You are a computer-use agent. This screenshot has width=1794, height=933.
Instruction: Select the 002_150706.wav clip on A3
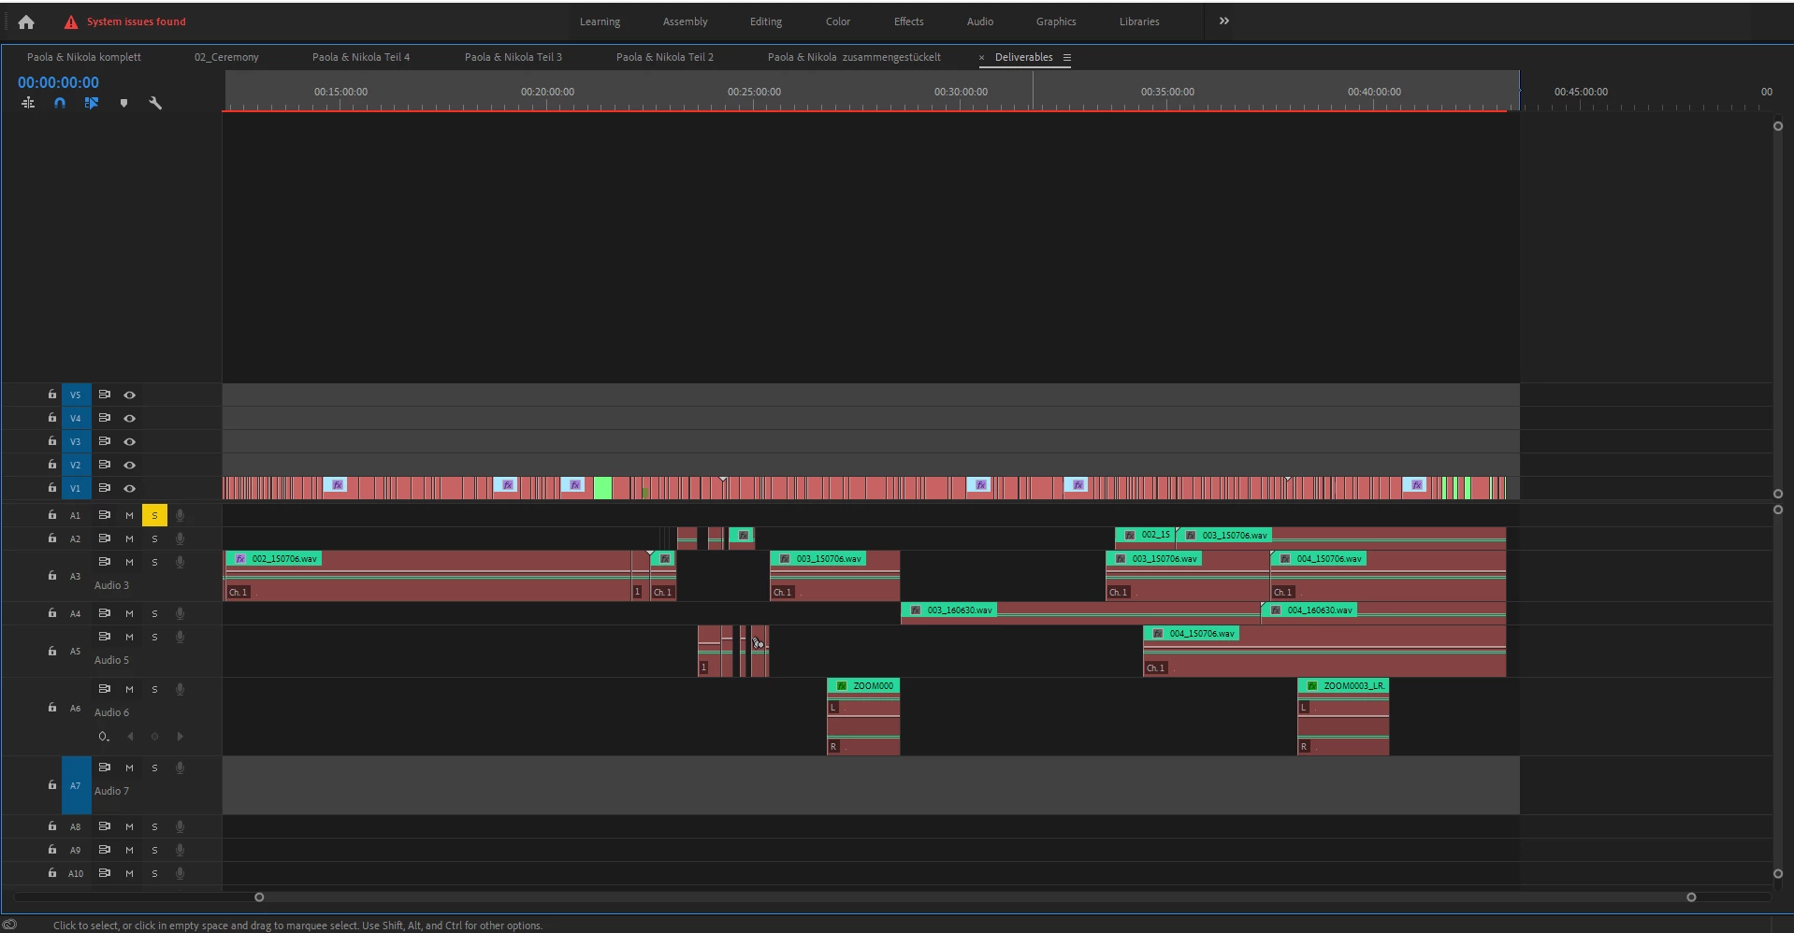tap(428, 575)
